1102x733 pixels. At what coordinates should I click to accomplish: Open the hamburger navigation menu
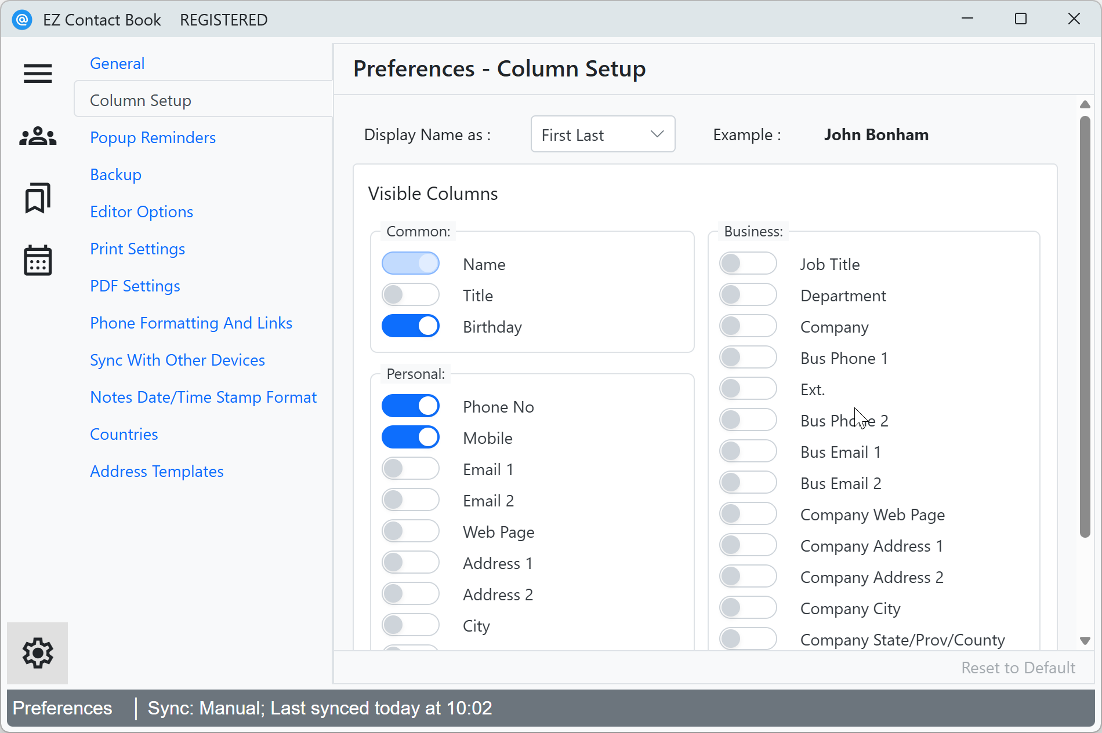37,74
